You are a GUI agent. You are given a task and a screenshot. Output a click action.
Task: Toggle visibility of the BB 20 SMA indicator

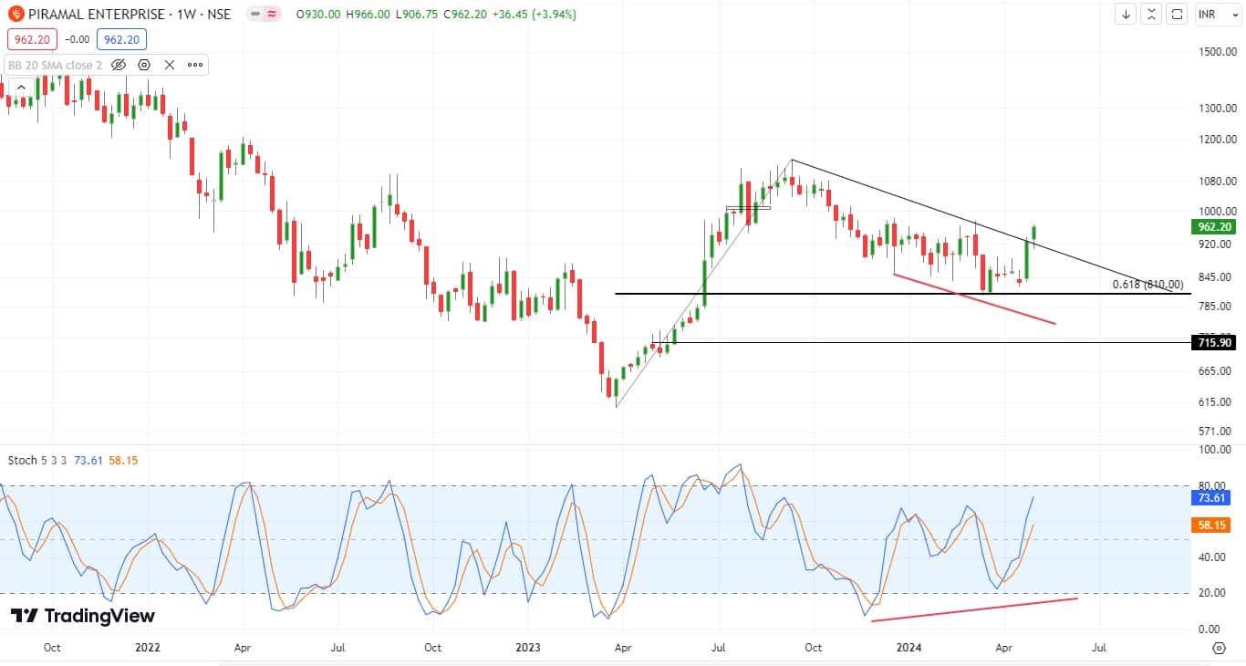click(x=119, y=65)
